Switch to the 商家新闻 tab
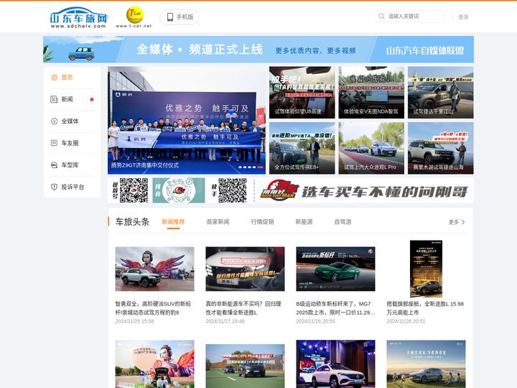517x388 pixels. click(x=218, y=222)
